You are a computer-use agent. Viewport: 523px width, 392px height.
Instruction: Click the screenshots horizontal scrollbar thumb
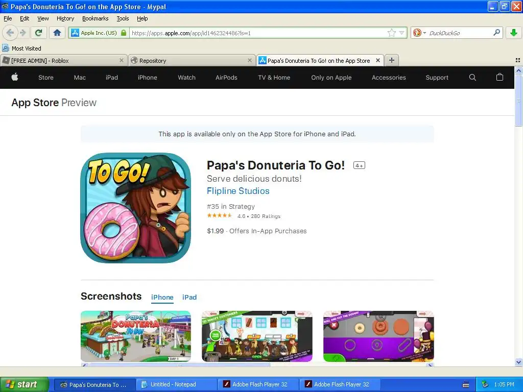click(x=179, y=365)
